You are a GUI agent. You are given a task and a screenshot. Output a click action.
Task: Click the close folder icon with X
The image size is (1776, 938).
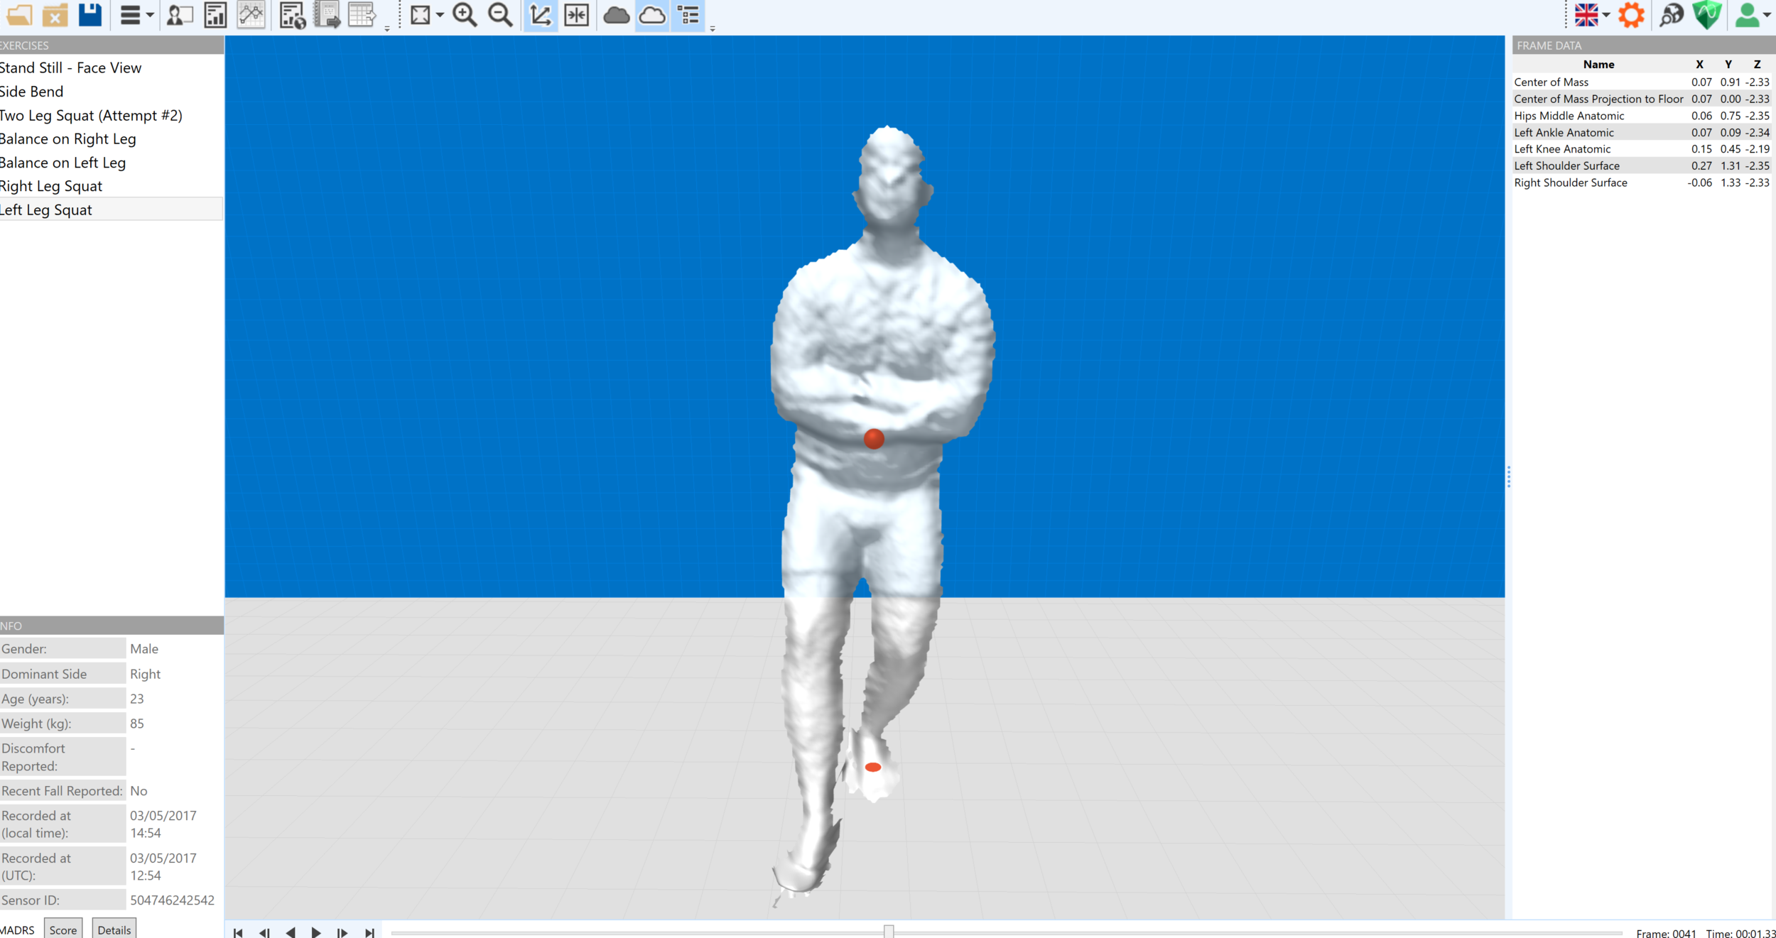[x=55, y=15]
